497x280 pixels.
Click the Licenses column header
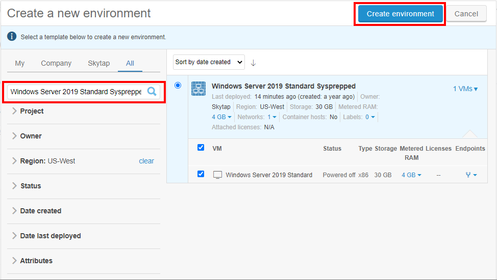(438, 149)
